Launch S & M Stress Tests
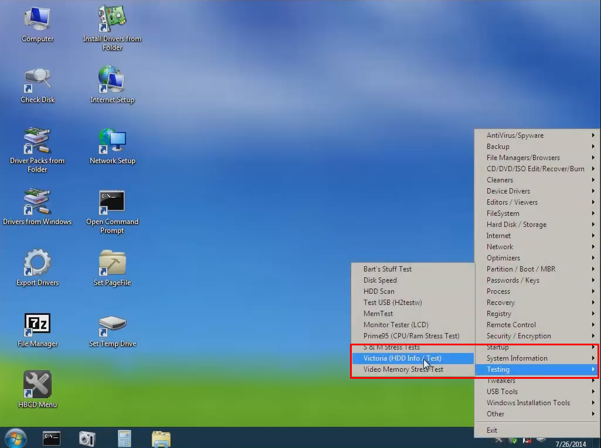This screenshot has width=601, height=448. [x=413, y=347]
